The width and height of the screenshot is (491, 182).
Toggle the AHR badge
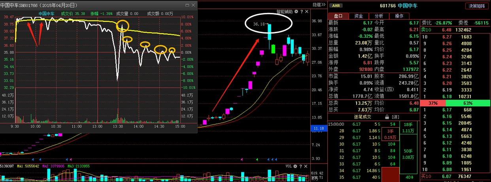coord(336,6)
